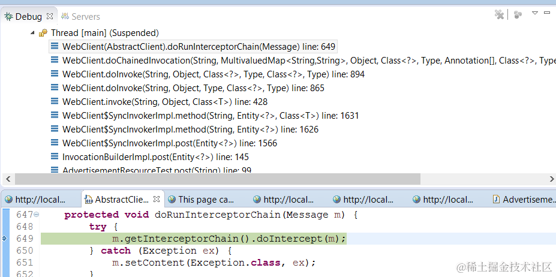Open the first http://local... editor tab

coord(35,199)
